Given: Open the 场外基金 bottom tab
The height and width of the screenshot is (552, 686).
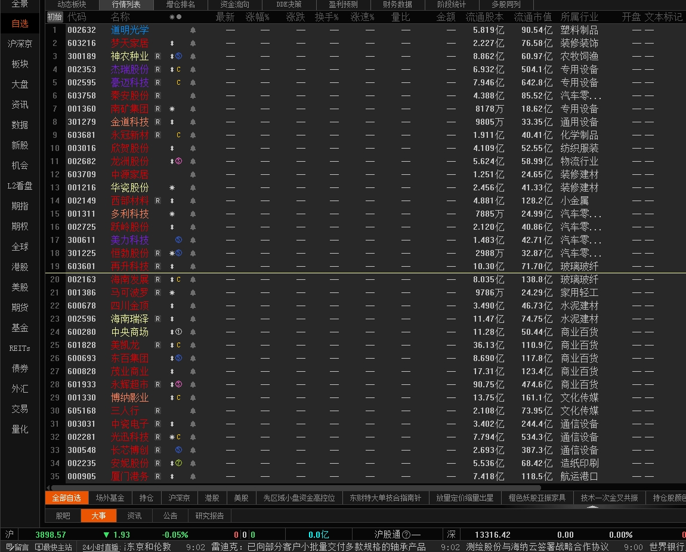Looking at the screenshot, I should (x=110, y=498).
